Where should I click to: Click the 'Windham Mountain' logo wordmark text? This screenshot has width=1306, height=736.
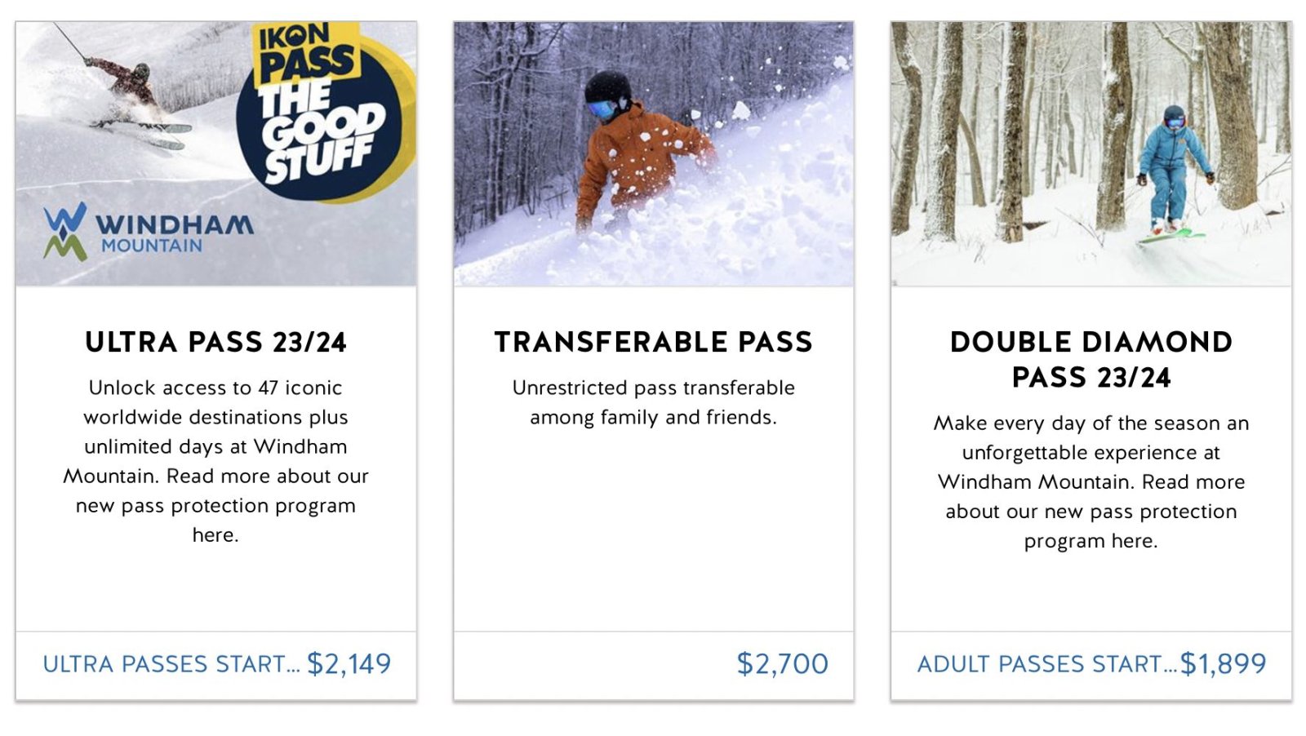[173, 232]
